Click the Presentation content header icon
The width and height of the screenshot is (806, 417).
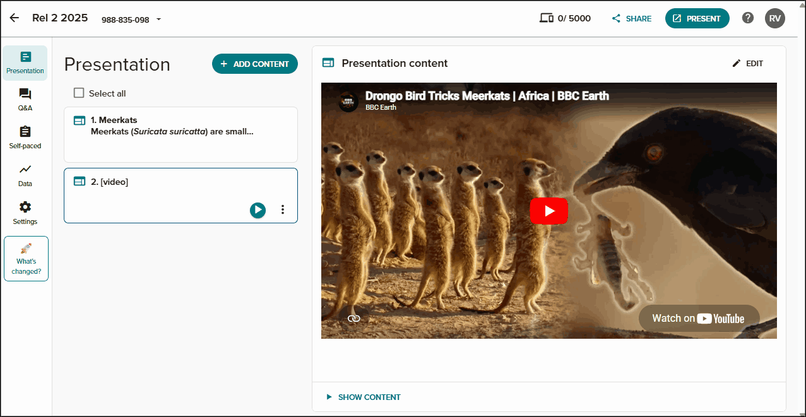328,63
